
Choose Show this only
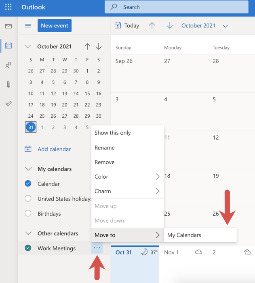pos(128,133)
